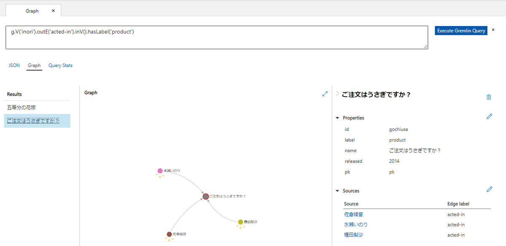Clear the Gremlin query using the X icon
This screenshot has height=246, width=506.
click(493, 30)
